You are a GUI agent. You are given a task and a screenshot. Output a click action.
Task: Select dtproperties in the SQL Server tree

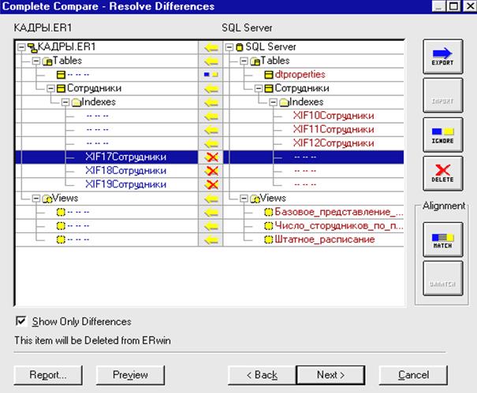[300, 75]
